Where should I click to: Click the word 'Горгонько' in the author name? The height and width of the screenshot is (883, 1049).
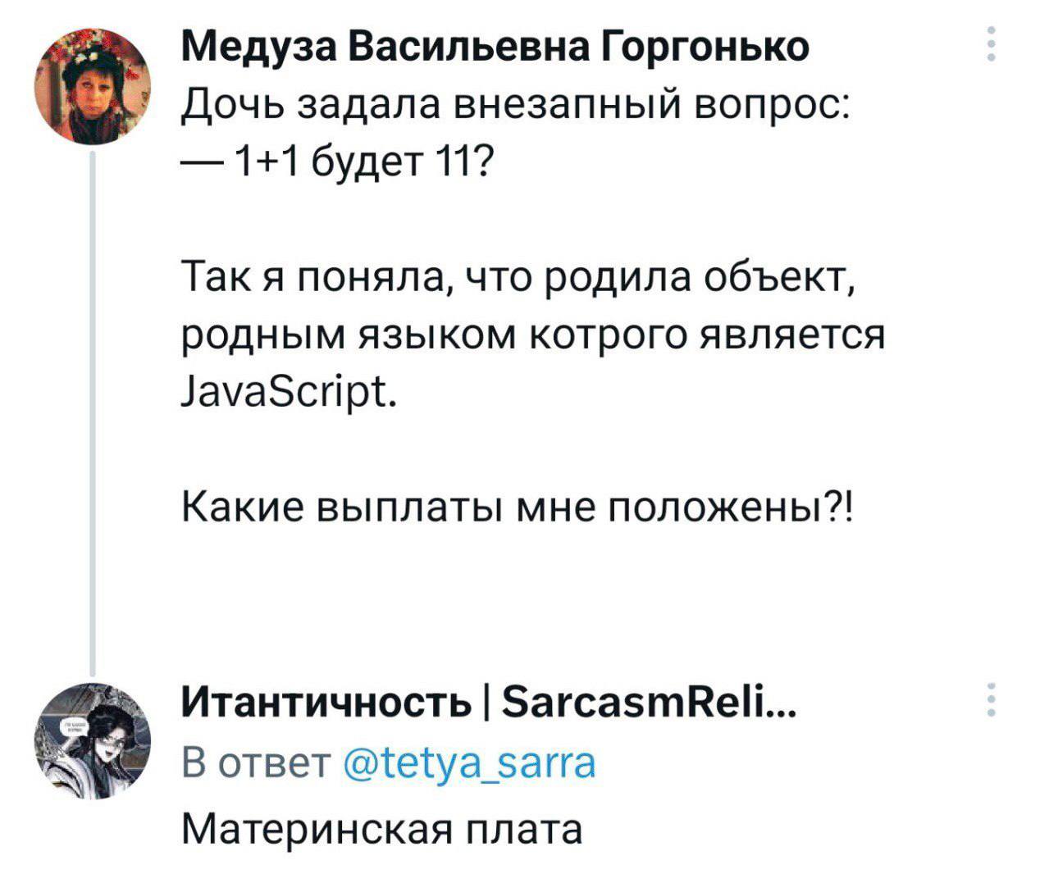(x=705, y=46)
